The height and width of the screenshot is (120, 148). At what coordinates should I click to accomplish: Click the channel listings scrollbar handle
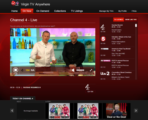click(x=136, y=25)
